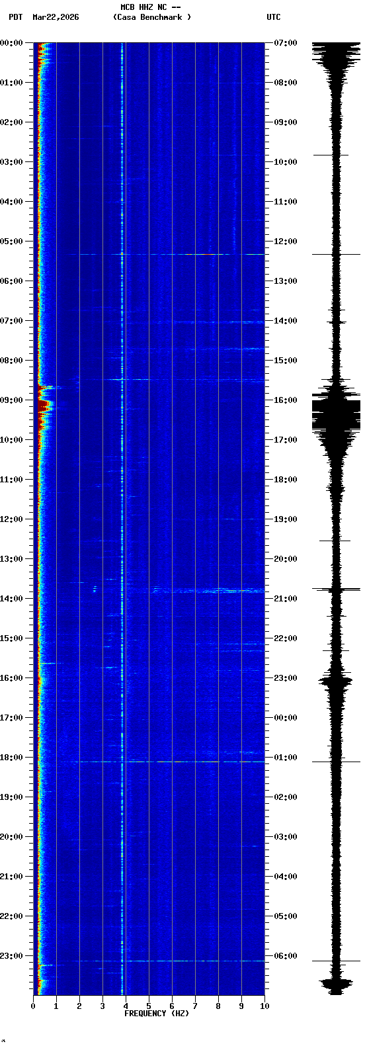Click the waveform burst near 23:00 UTC
Viewport: 365px width, 1048px height.
tap(336, 680)
